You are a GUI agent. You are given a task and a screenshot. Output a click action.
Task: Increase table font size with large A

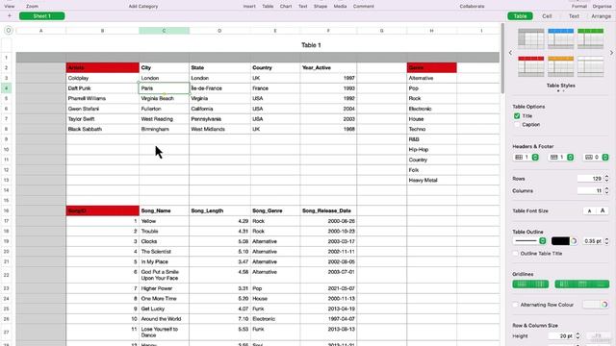coord(603,211)
